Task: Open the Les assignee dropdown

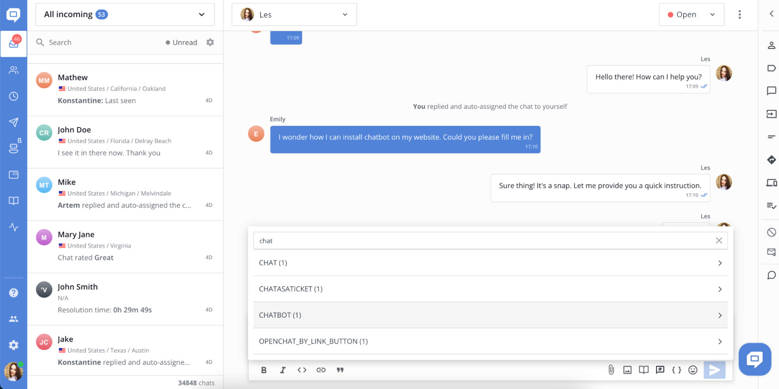Action: 294,14
